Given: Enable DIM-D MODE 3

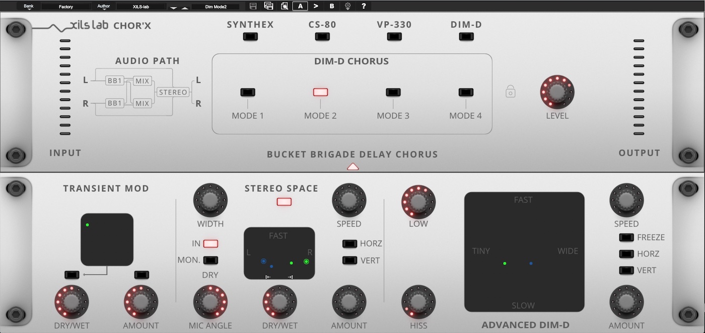Looking at the screenshot, I should 393,92.
